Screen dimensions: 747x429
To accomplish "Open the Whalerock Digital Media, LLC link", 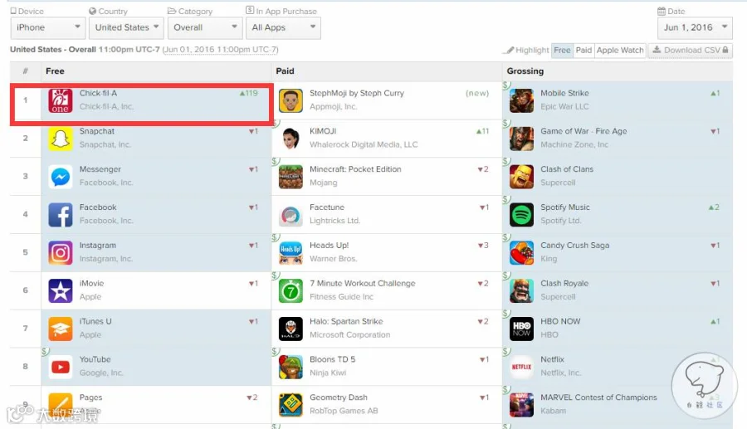I will (x=364, y=144).
